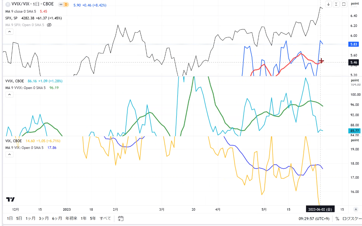362x226 pixels.
Task: Show the hidden MA 9 SPX indicator via eye icon
Action: (49, 25)
